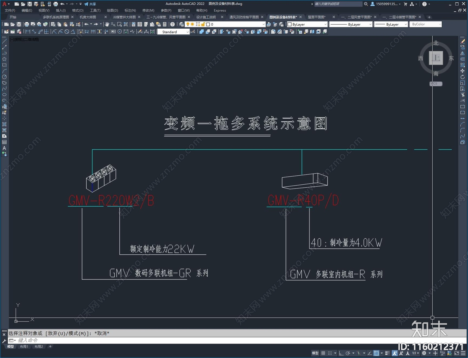Open the annotation scale 1:1 dropdown
The image size is (468, 358).
click(x=416, y=353)
